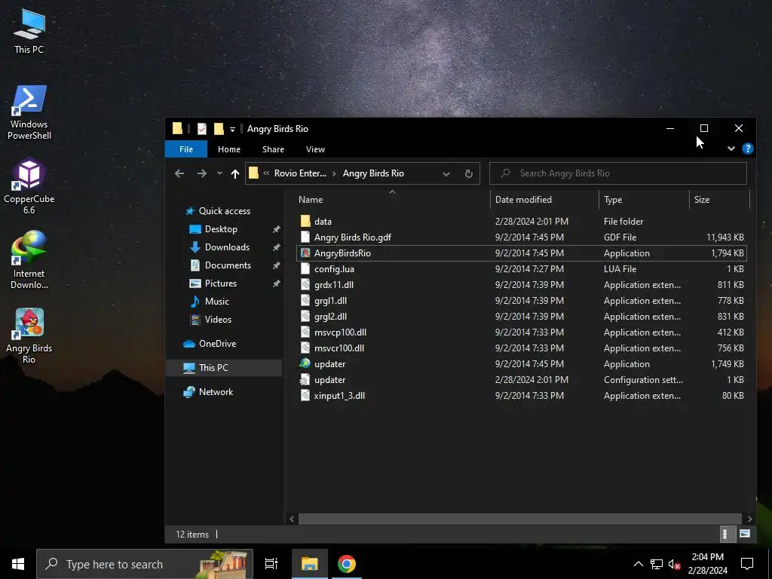Open Downloads in the navigation pane
The height and width of the screenshot is (579, 772).
[x=227, y=247]
